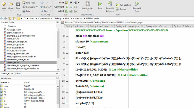Image resolution: width=194 pixels, height=108 pixels.
Task: Comment selected lines with percent icon
Action: tap(67, 7)
